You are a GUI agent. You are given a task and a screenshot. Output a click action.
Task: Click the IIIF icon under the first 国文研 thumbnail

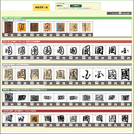point(10,83)
